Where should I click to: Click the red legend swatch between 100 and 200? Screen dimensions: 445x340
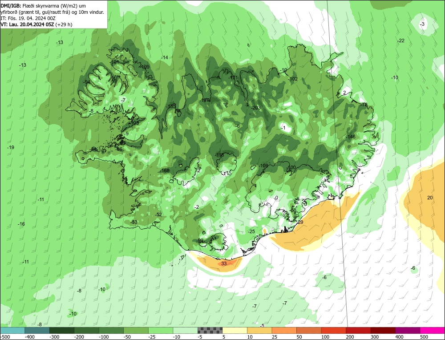pyautogui.click(x=334, y=330)
